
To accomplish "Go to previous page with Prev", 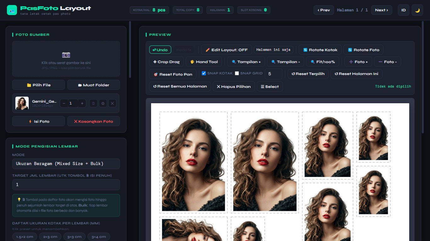I will pyautogui.click(x=324, y=10).
